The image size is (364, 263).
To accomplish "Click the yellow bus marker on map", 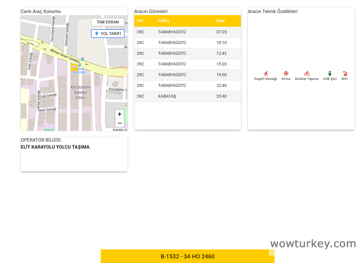I will pyautogui.click(x=74, y=68).
